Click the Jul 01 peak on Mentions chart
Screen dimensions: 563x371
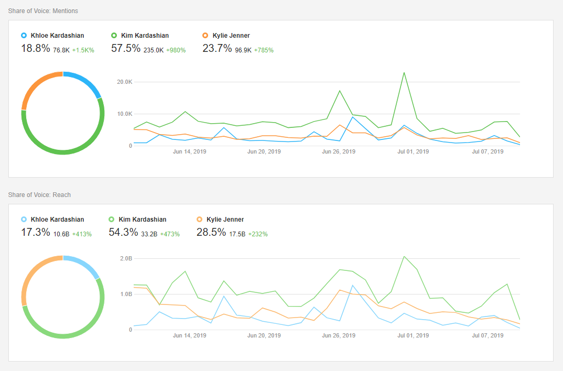[x=404, y=73]
